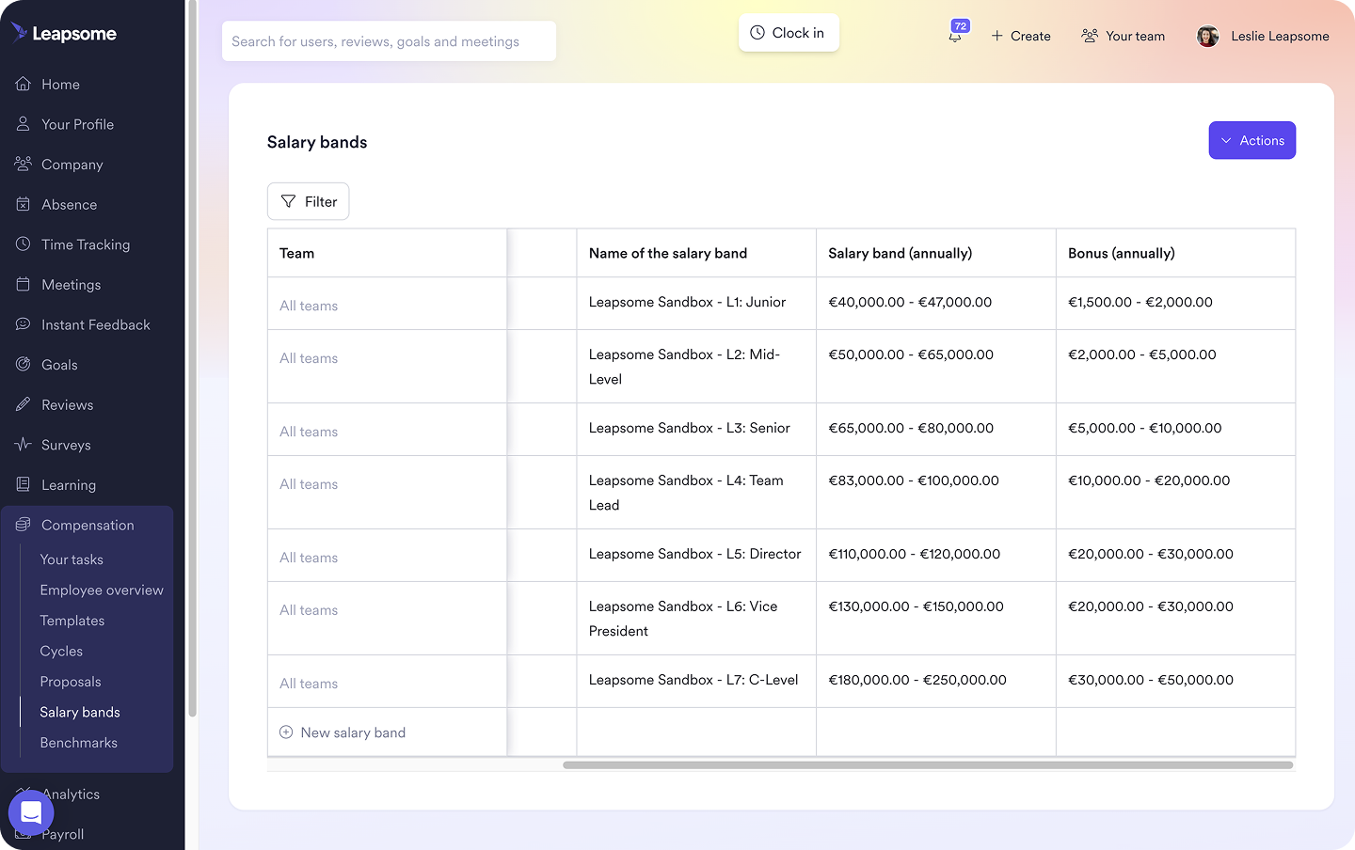1355x850 pixels.
Task: Click the search users and reviews field
Action: click(389, 41)
